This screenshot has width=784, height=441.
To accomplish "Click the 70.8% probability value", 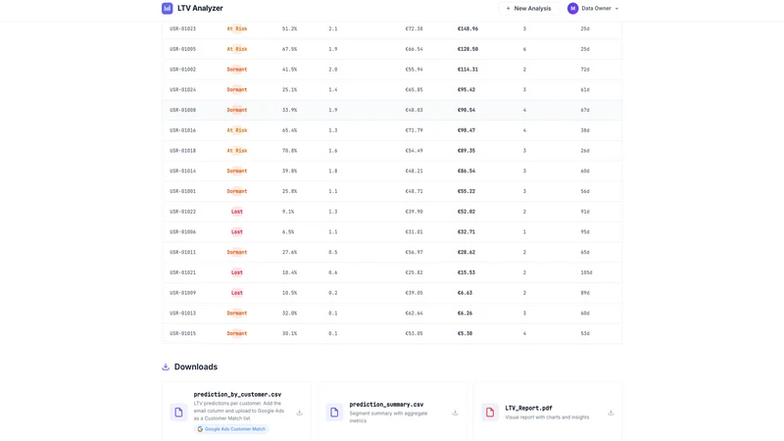I will pyautogui.click(x=289, y=151).
